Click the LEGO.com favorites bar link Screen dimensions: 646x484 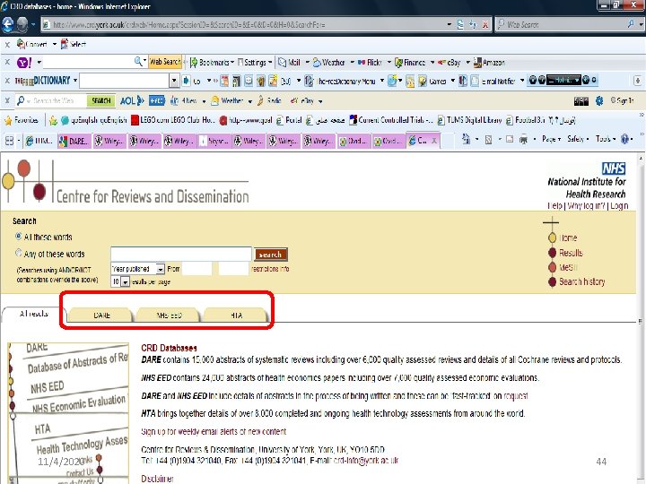coord(173,120)
